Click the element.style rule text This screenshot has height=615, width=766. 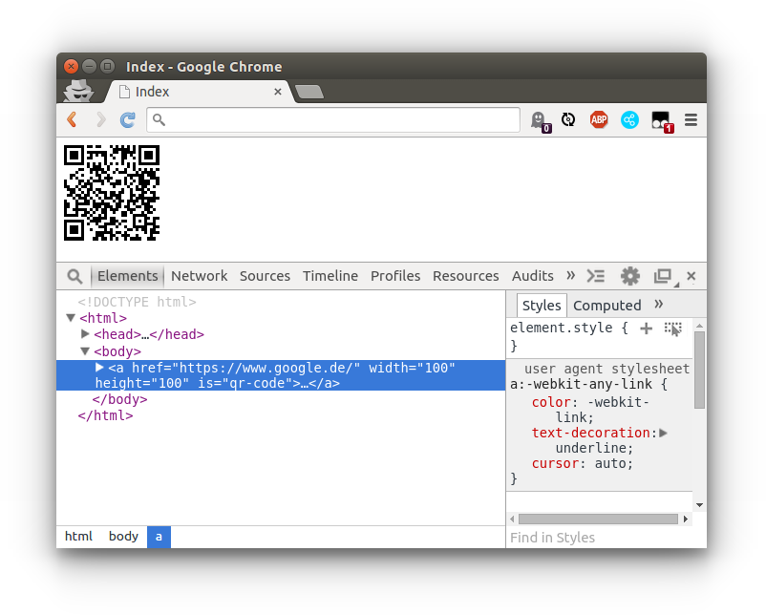point(562,328)
